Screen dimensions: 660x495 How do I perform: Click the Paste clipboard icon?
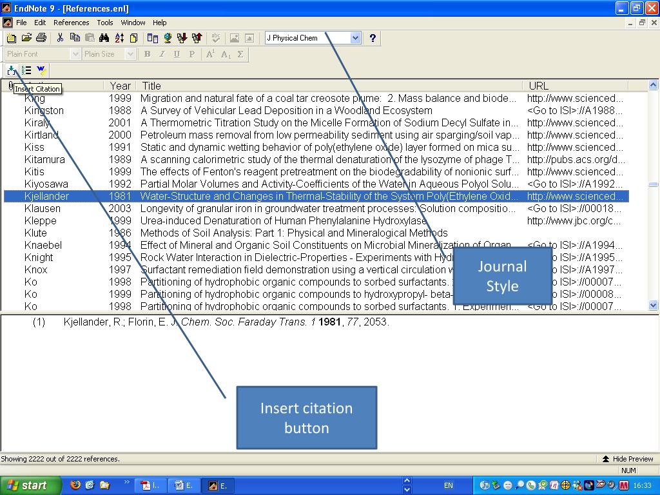[x=90, y=38]
